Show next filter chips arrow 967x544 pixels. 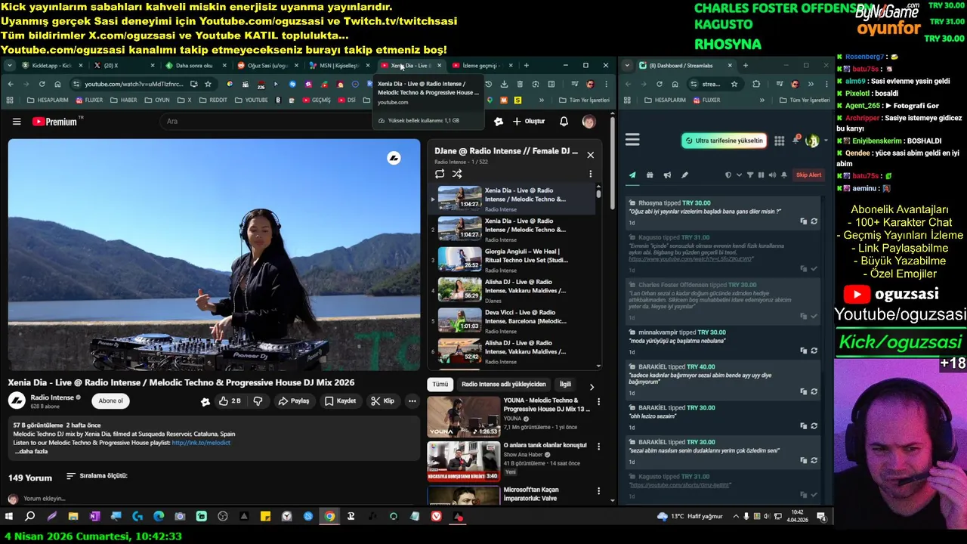pyautogui.click(x=591, y=385)
